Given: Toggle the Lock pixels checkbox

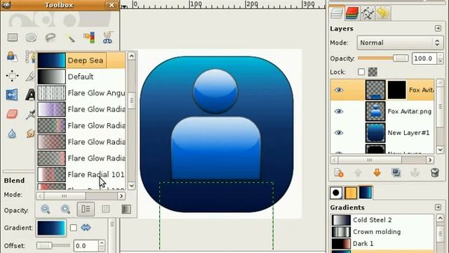Looking at the screenshot, I should pos(361,72).
